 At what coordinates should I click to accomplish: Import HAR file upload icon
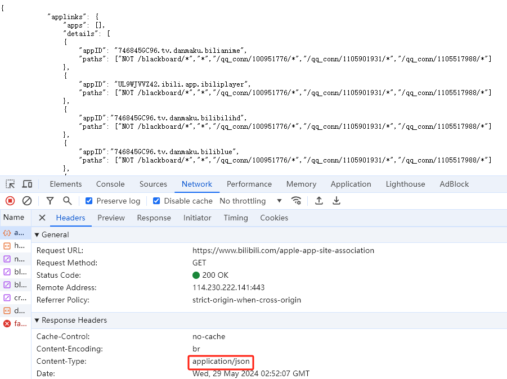point(319,201)
